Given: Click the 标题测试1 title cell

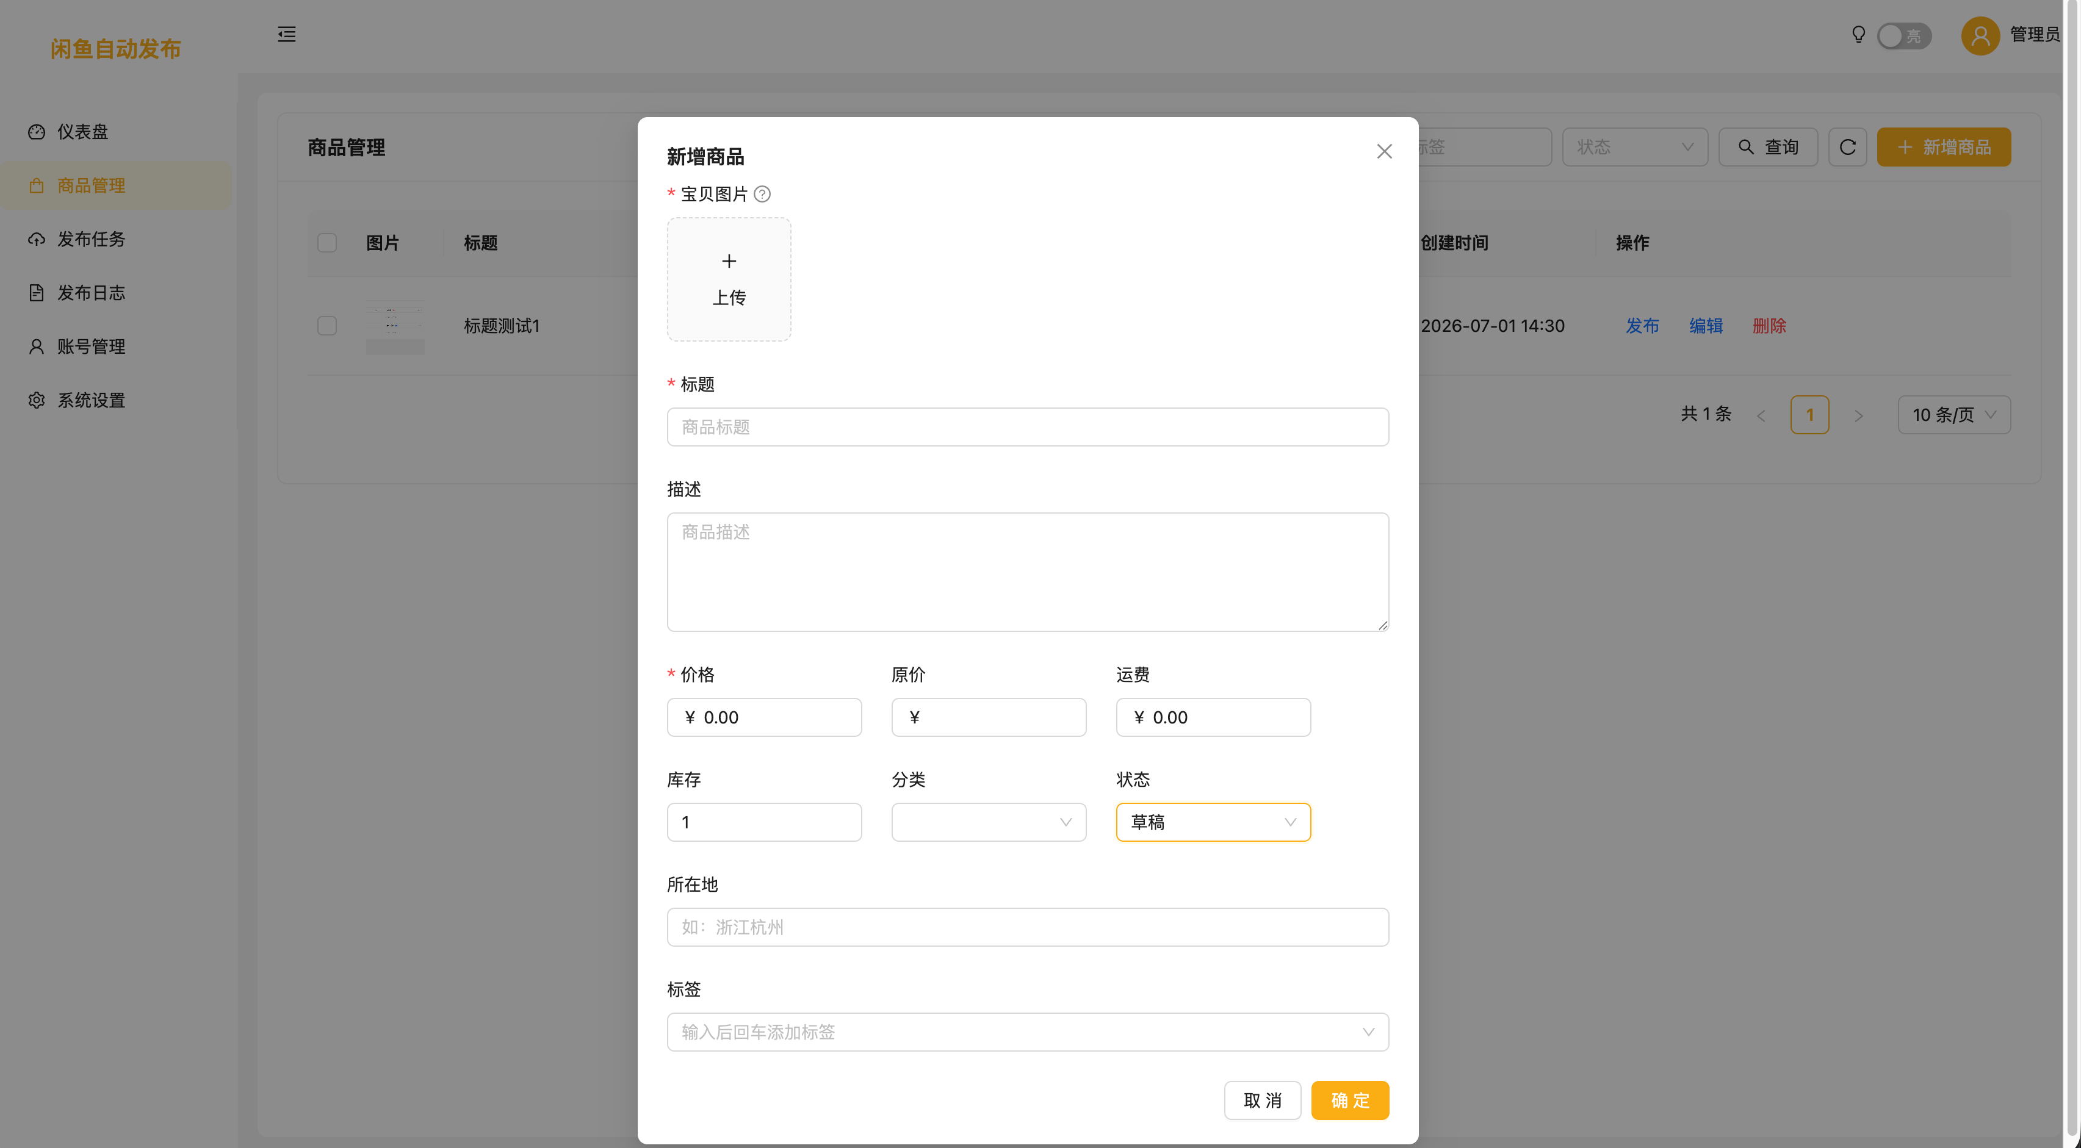Looking at the screenshot, I should point(502,326).
